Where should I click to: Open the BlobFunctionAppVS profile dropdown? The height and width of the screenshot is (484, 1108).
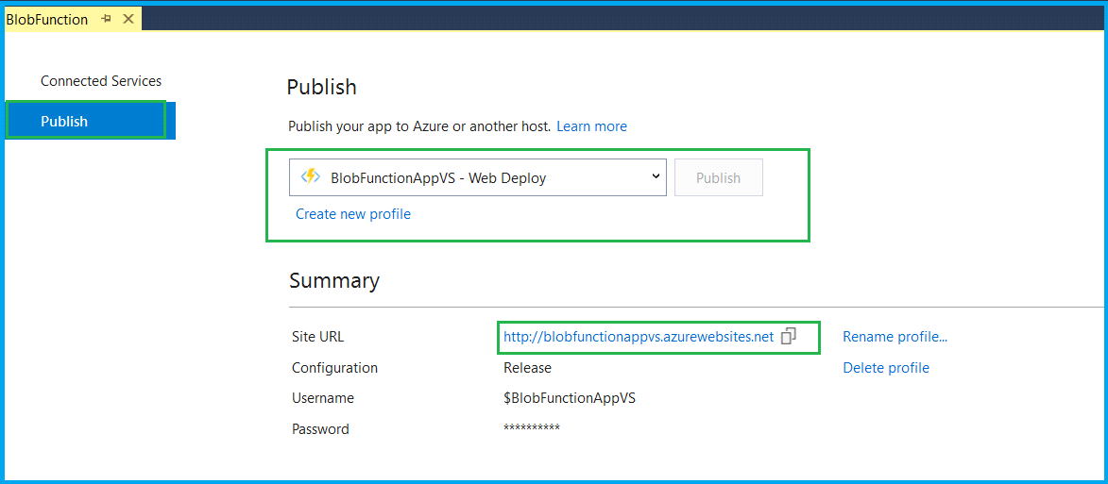pos(478,177)
